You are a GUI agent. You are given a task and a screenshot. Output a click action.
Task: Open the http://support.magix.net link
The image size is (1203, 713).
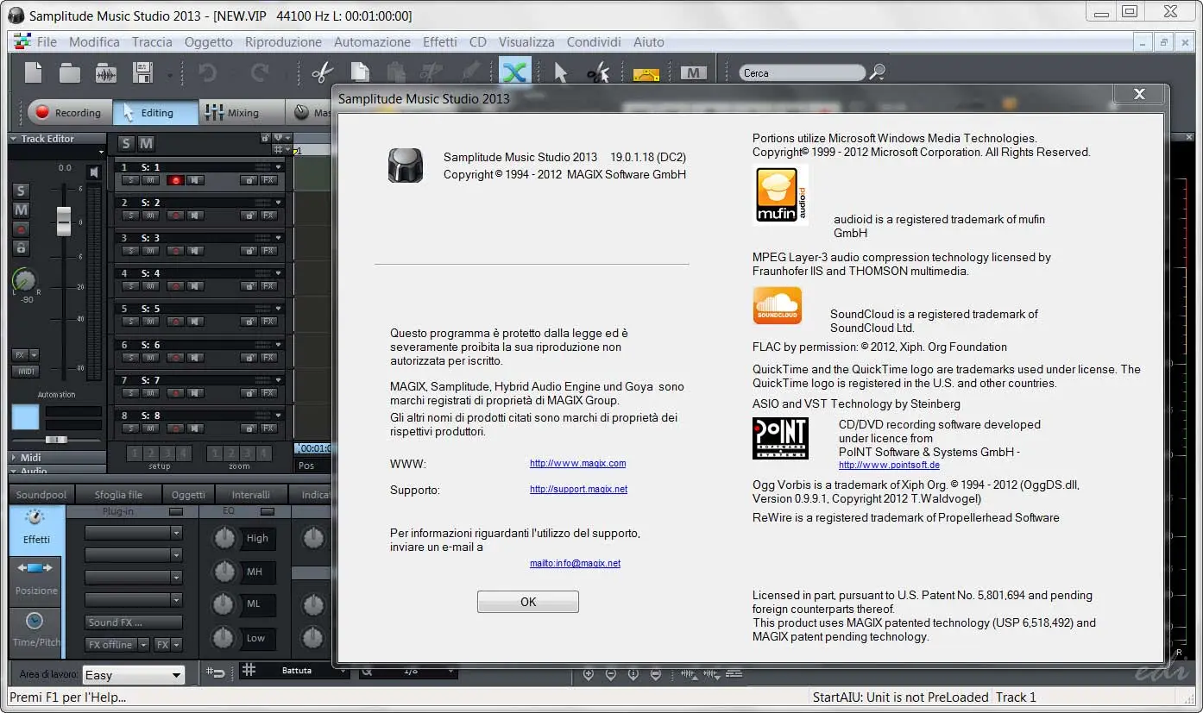tap(578, 489)
